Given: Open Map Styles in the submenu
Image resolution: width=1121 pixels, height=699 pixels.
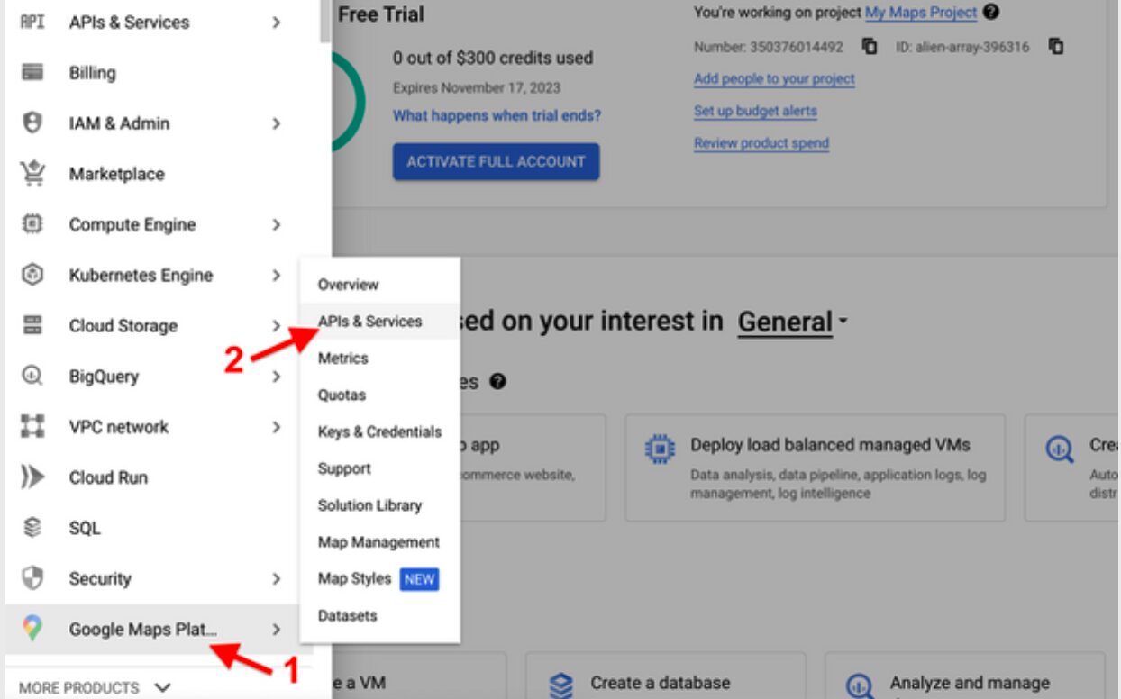Looking at the screenshot, I should pyautogui.click(x=379, y=579).
